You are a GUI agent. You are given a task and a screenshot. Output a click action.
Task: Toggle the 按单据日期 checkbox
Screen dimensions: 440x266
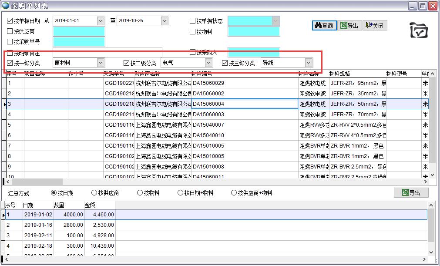(10, 21)
